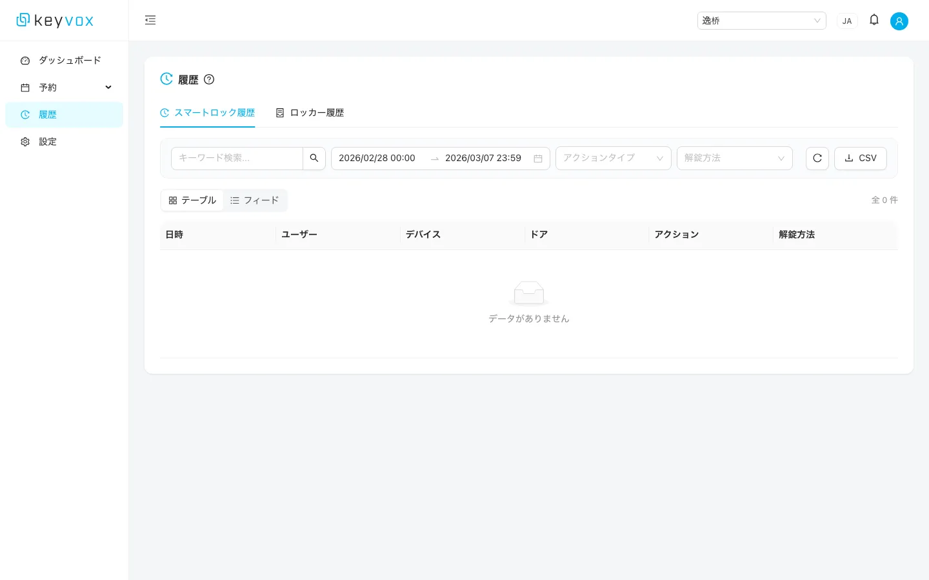Select the JA language option
Image resolution: width=929 pixels, height=580 pixels.
coord(847,21)
